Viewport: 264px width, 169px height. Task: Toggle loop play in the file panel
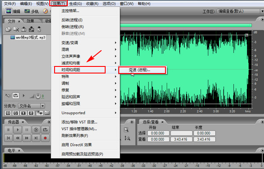pyautogui.click(x=16, y=96)
